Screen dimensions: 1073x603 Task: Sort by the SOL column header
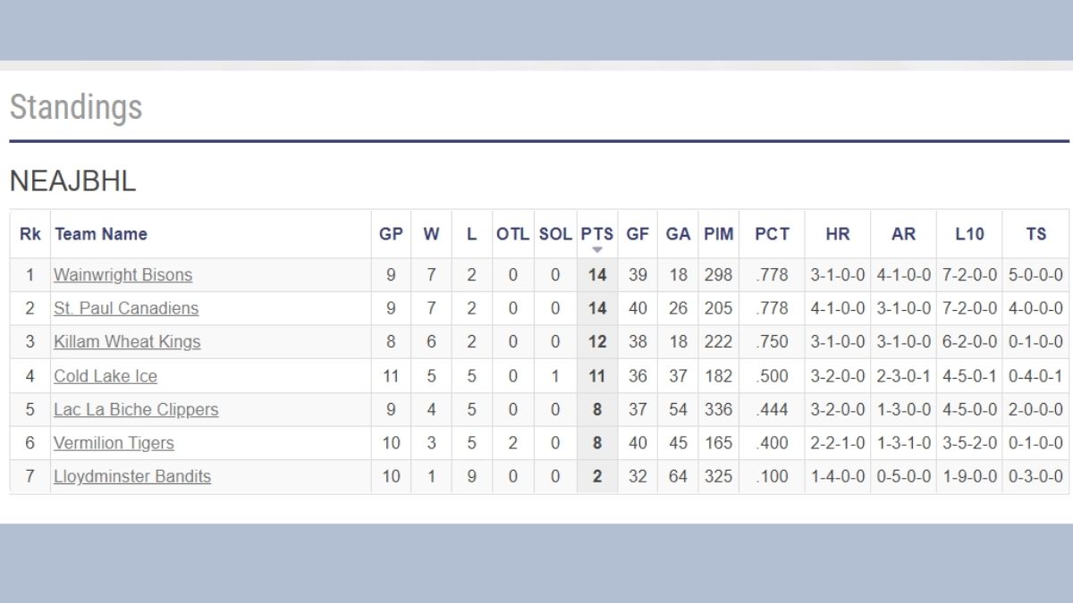coord(555,234)
